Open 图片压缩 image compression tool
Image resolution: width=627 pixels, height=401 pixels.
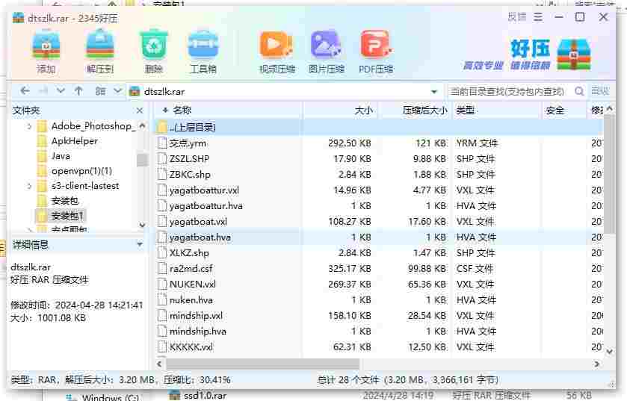coord(326,45)
